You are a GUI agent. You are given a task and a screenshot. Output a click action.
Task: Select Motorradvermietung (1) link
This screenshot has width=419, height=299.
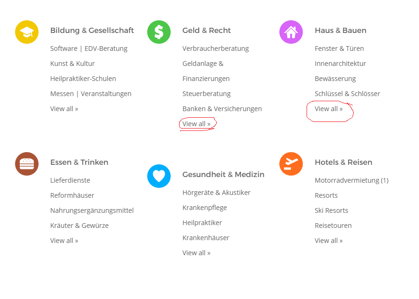[352, 180]
